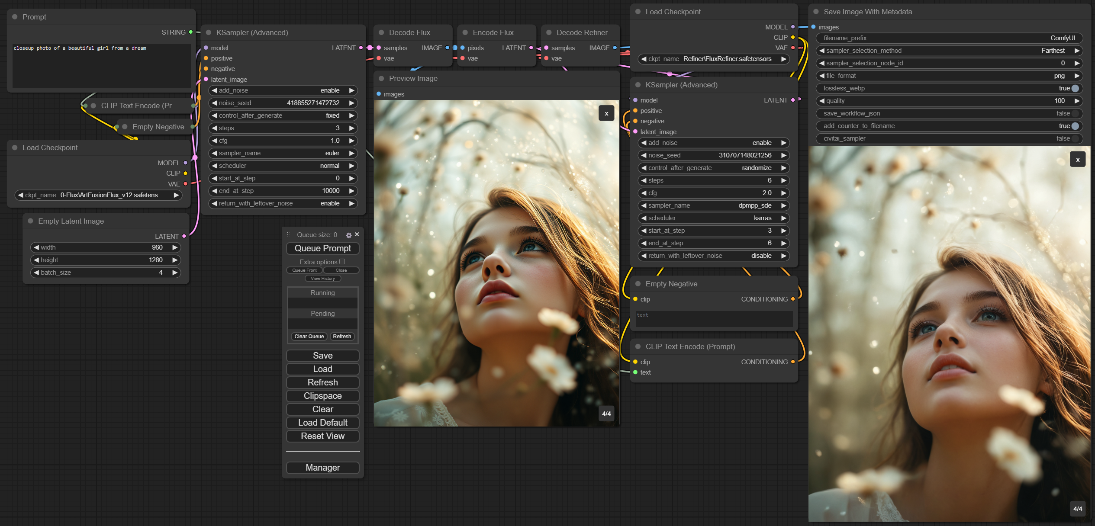Close the queue panel with the X icon
The image size is (1095, 526).
[x=357, y=234]
